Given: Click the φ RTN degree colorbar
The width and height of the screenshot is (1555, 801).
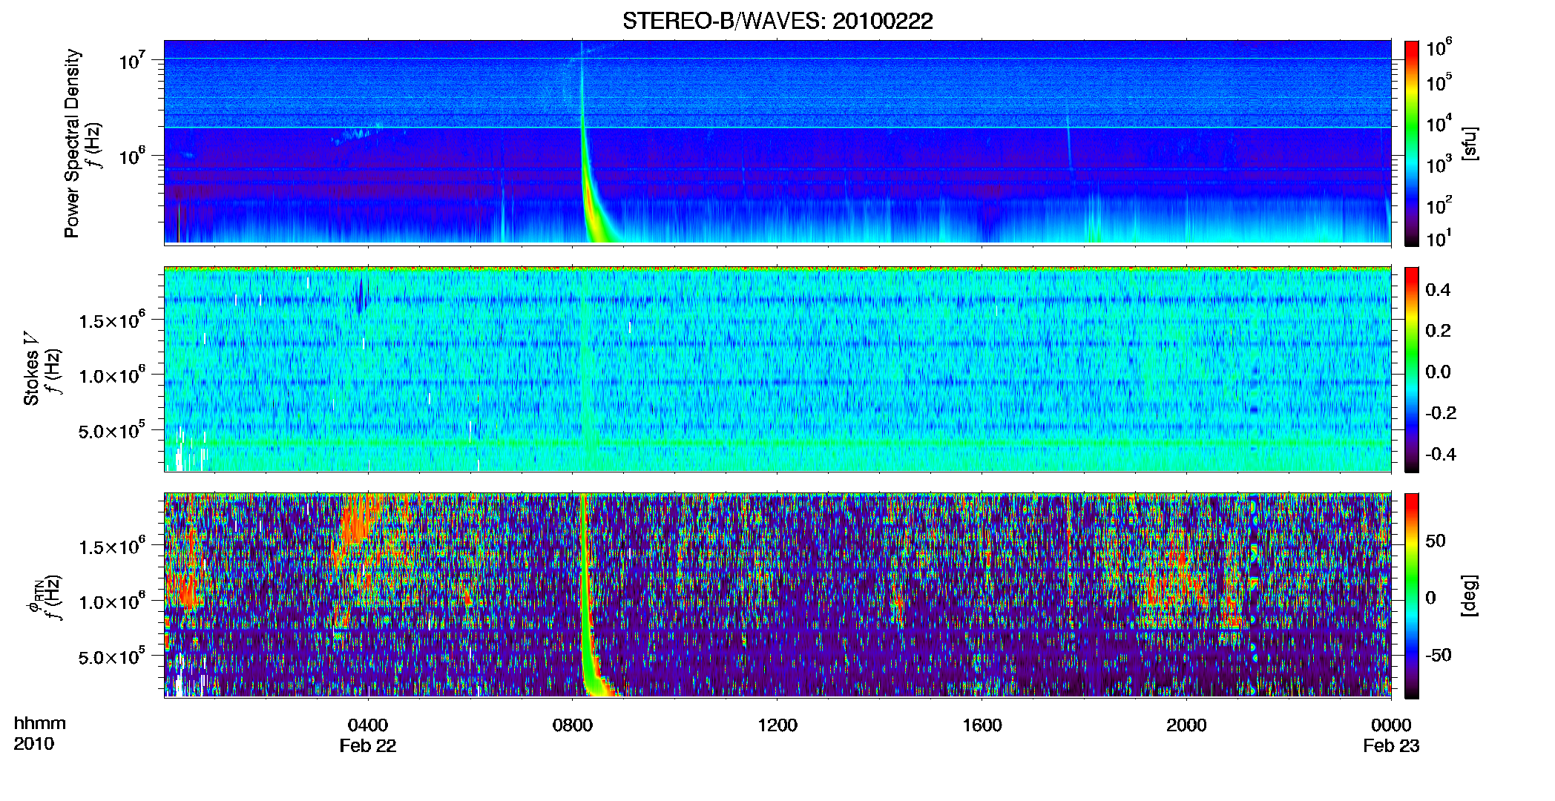Looking at the screenshot, I should (1412, 596).
